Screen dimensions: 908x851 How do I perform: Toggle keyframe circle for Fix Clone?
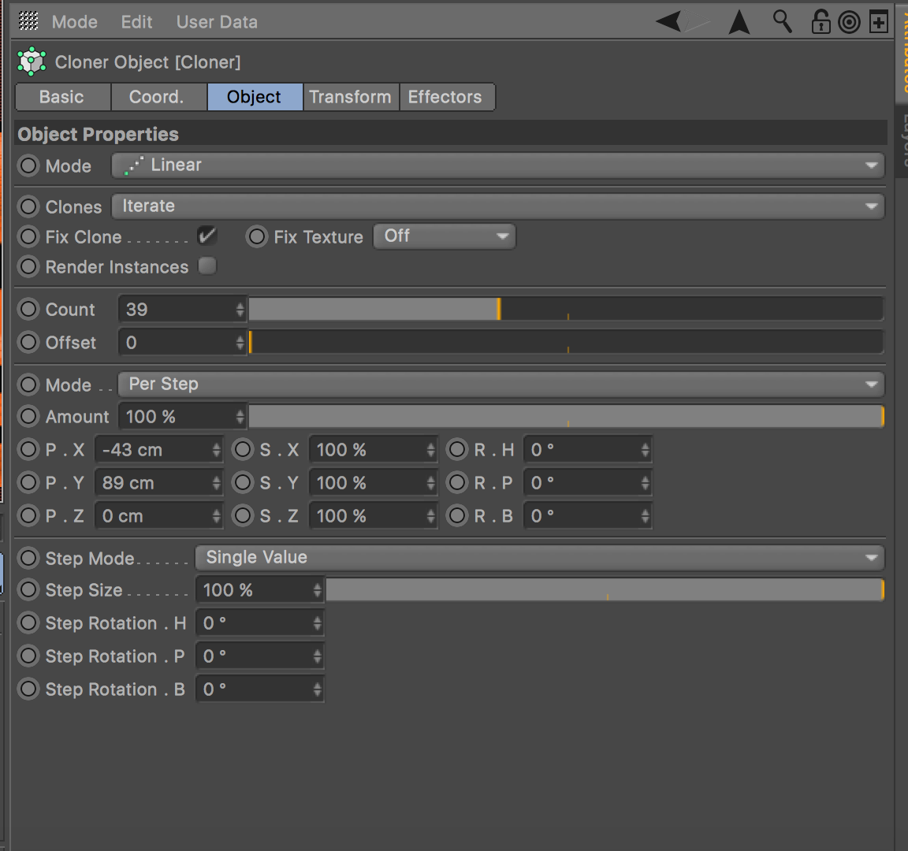(28, 236)
